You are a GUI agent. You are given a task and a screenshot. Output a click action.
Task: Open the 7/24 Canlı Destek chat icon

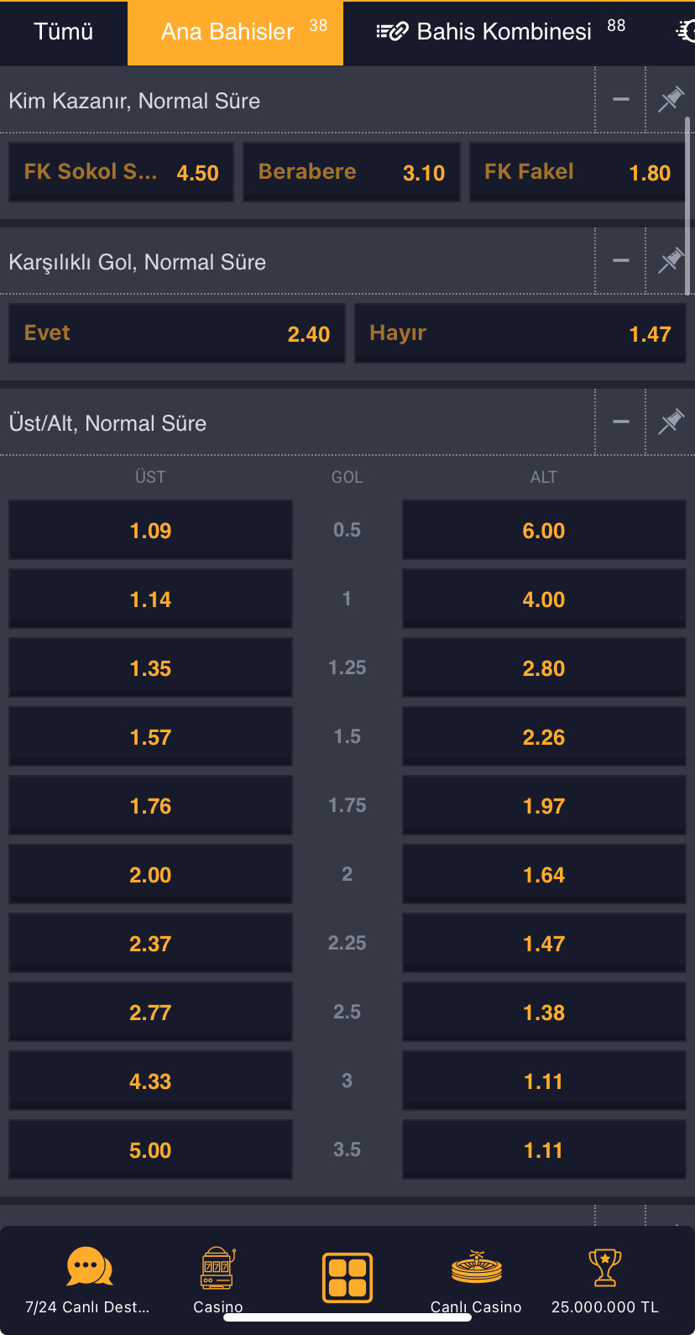click(88, 1268)
